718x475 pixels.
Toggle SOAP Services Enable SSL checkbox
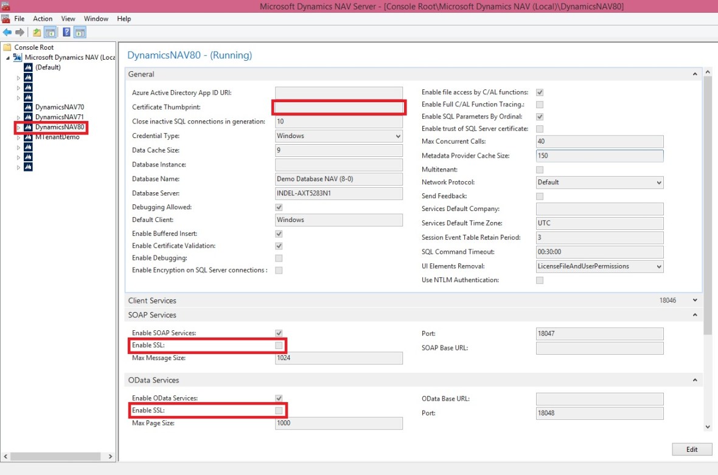coord(279,345)
